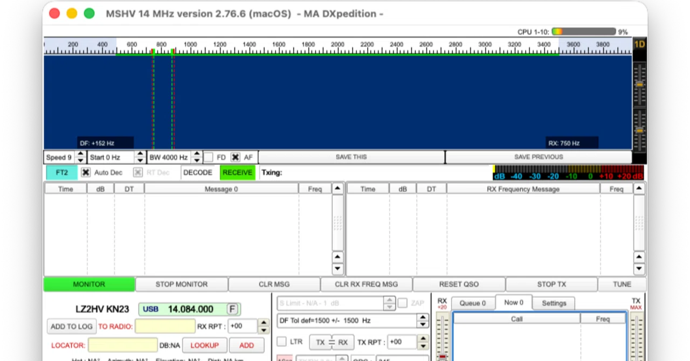The image size is (690, 361).
Task: Select the FT2 mode indicator
Action: point(61,172)
